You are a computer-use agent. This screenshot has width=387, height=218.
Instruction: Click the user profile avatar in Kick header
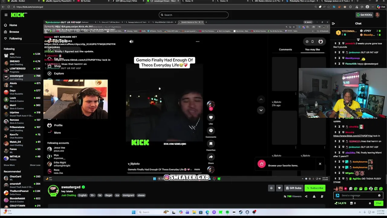click(x=378, y=15)
